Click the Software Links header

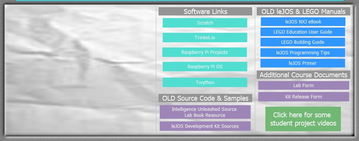pyautogui.click(x=205, y=11)
